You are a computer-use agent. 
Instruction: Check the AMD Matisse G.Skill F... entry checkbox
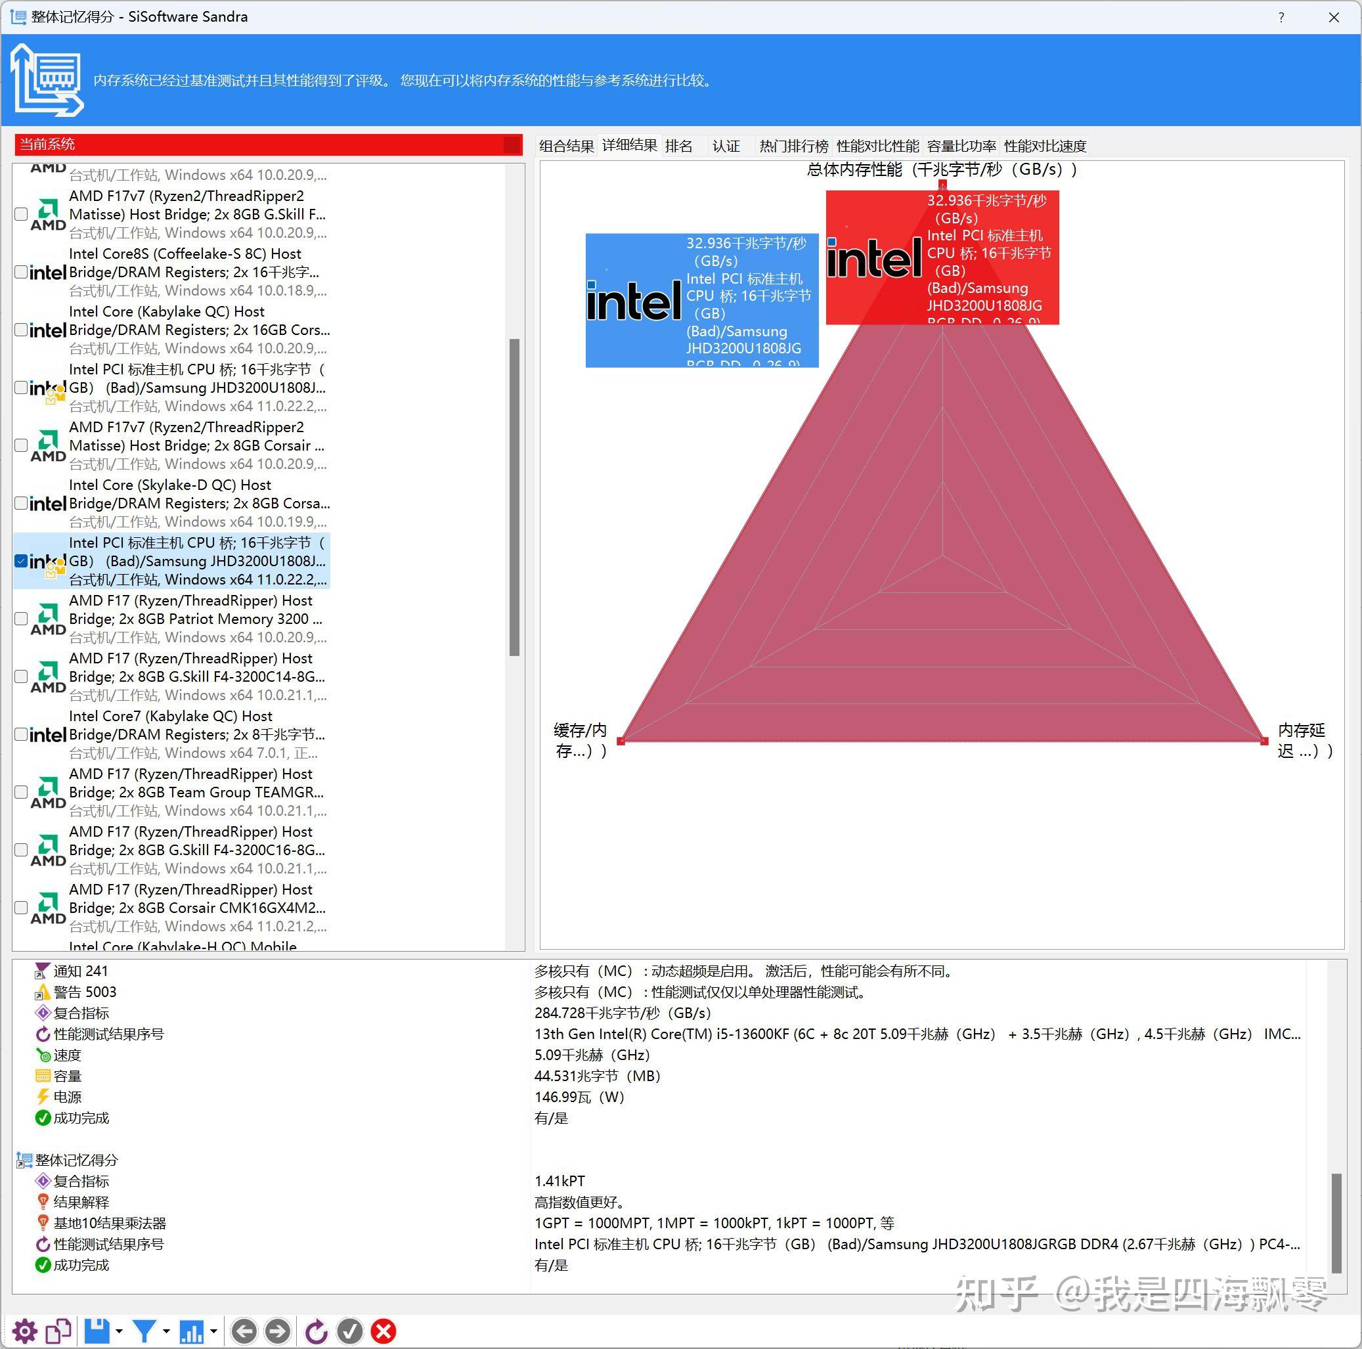tap(21, 214)
